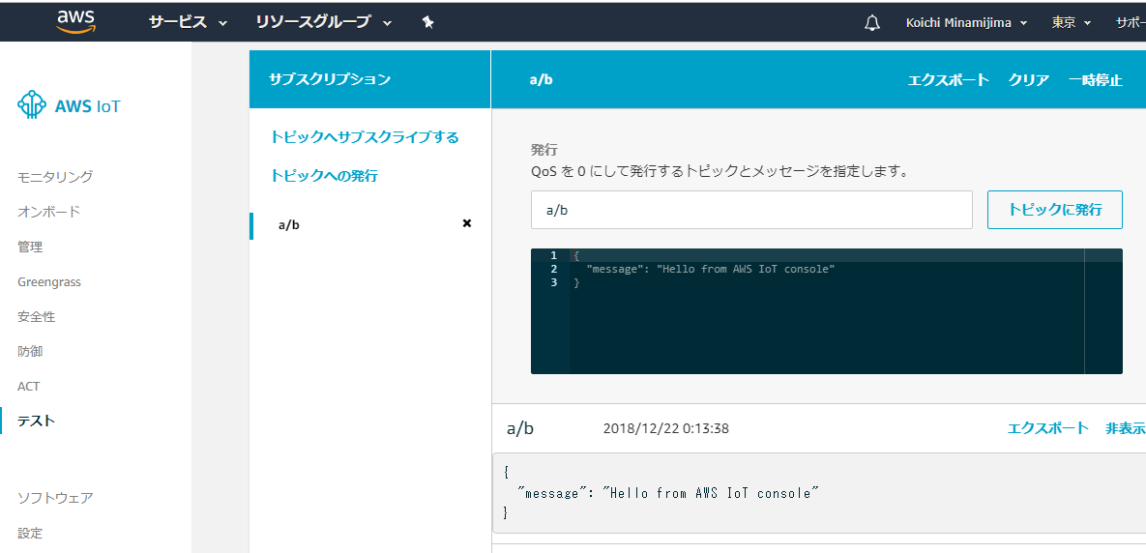Click 非表示 link on the received message
This screenshot has width=1146, height=553.
tap(1126, 428)
